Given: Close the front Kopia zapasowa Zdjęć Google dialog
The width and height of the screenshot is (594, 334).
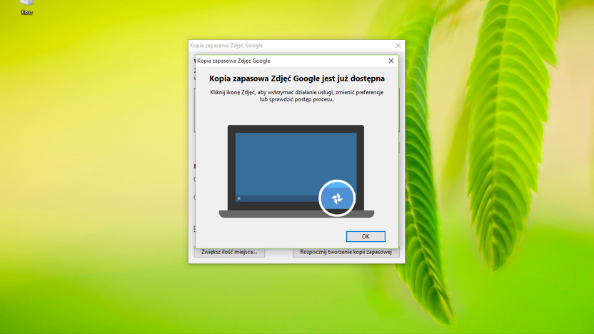Looking at the screenshot, I should click(x=391, y=61).
